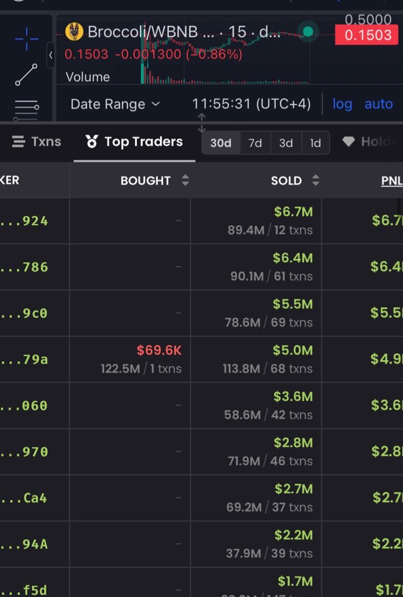The width and height of the screenshot is (403, 597).
Task: Click the PNL column header
Action: [x=391, y=181]
